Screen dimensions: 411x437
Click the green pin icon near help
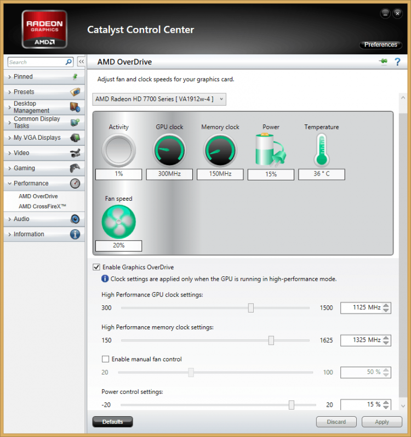tap(383, 62)
